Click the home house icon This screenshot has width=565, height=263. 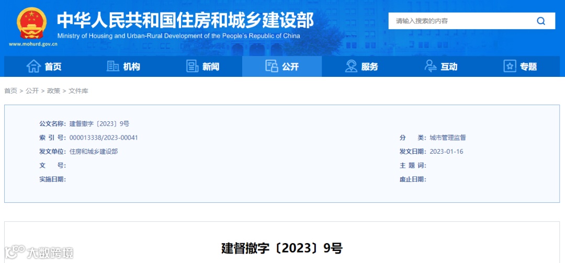coord(33,66)
